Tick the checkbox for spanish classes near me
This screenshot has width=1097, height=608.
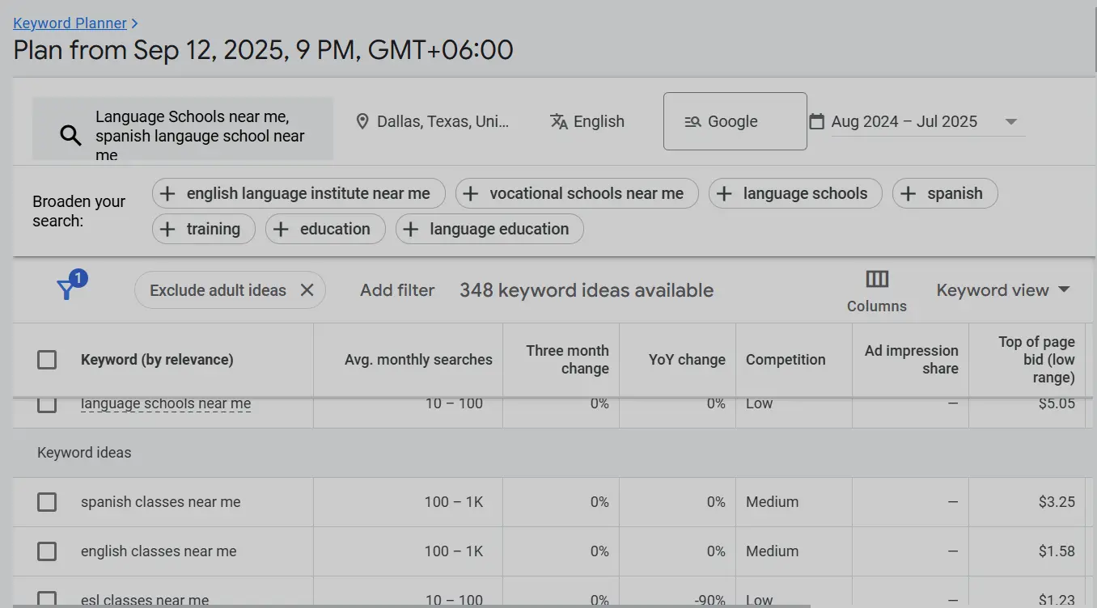point(46,501)
